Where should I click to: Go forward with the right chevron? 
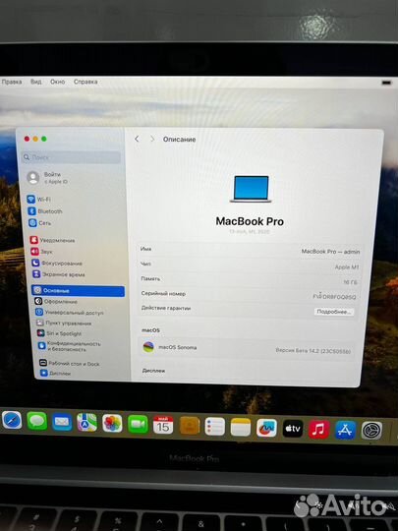(152, 139)
